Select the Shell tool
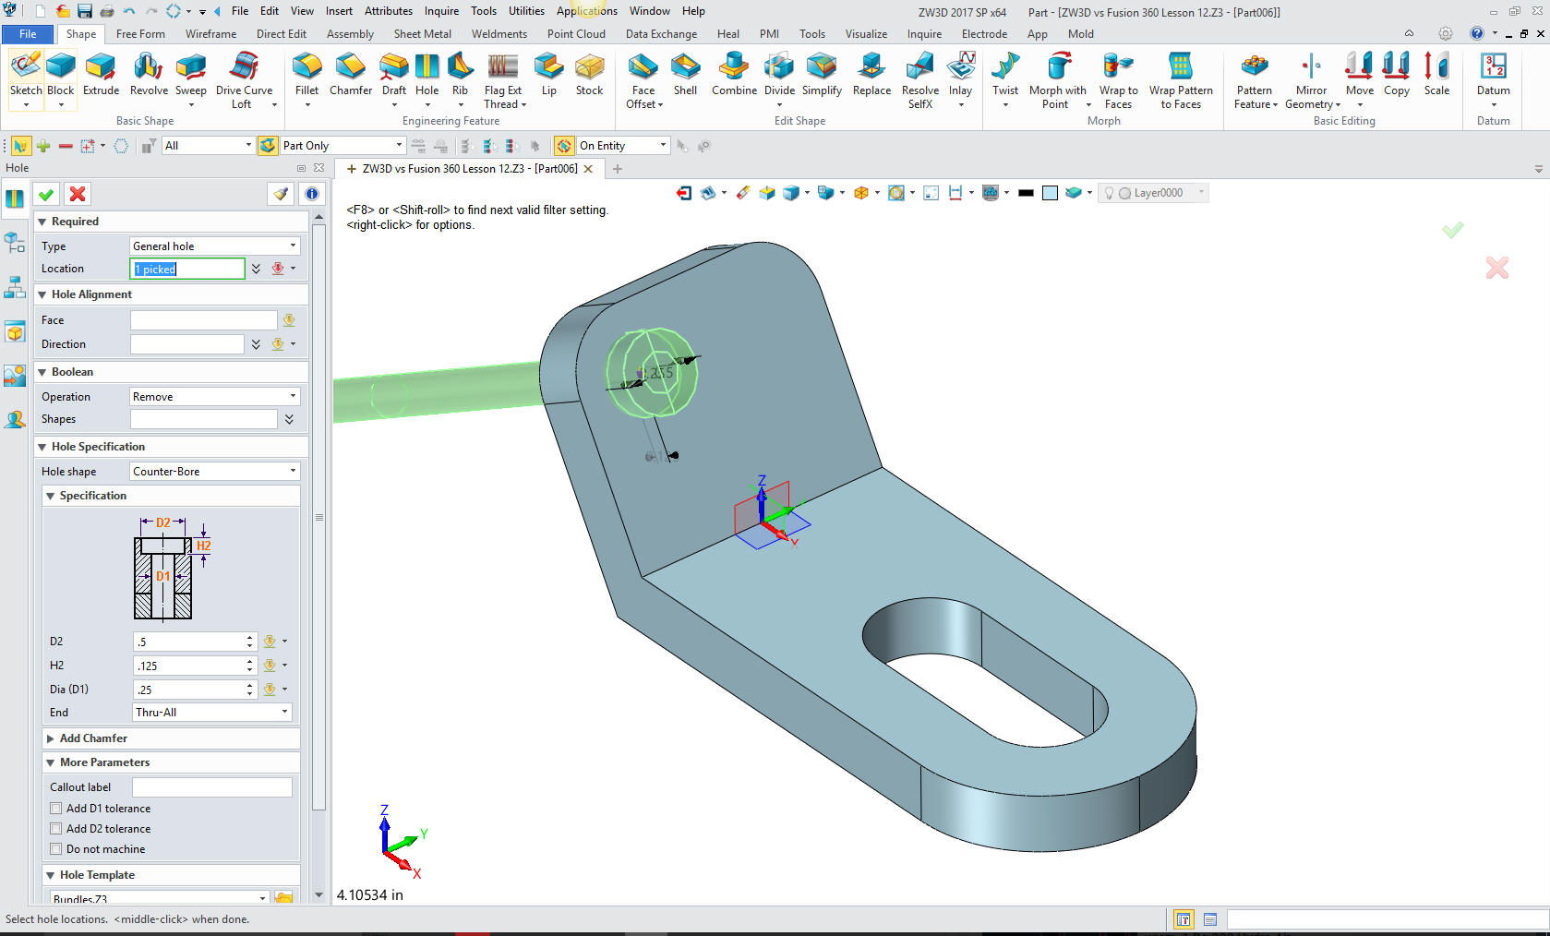 coord(685,74)
